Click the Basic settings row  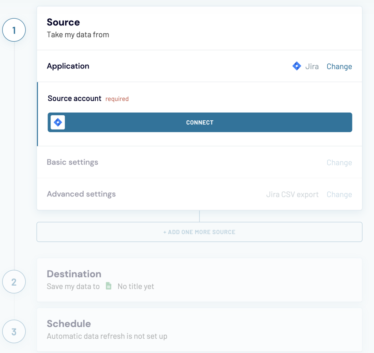(x=72, y=162)
